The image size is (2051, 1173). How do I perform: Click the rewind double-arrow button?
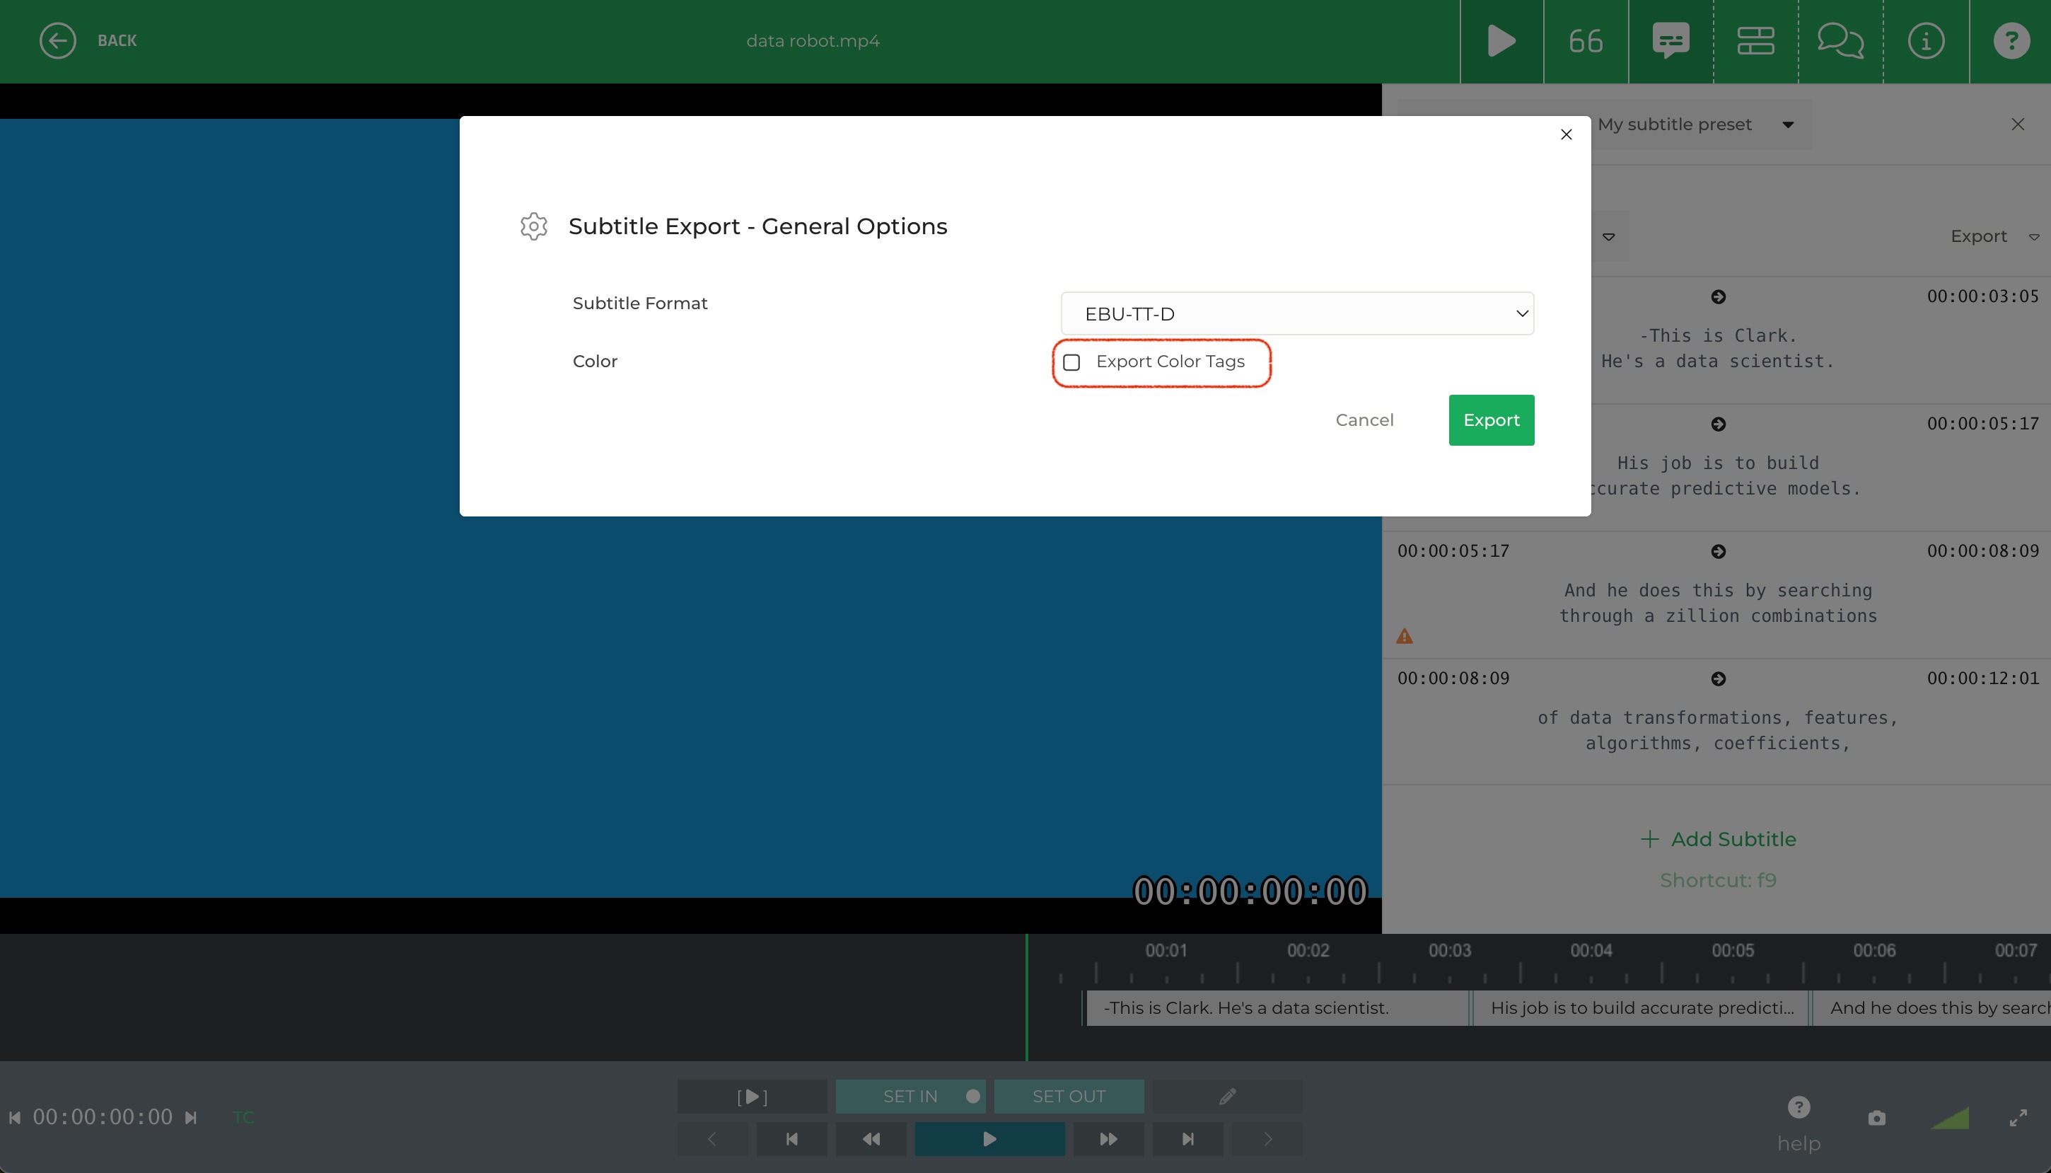click(x=871, y=1139)
